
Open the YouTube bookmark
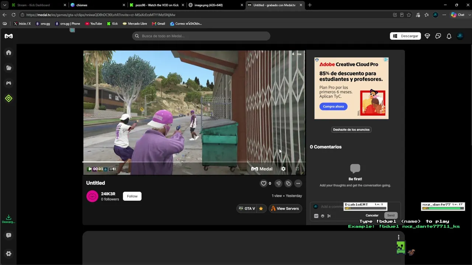(x=93, y=24)
